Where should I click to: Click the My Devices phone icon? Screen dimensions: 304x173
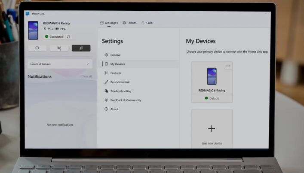click(x=106, y=64)
